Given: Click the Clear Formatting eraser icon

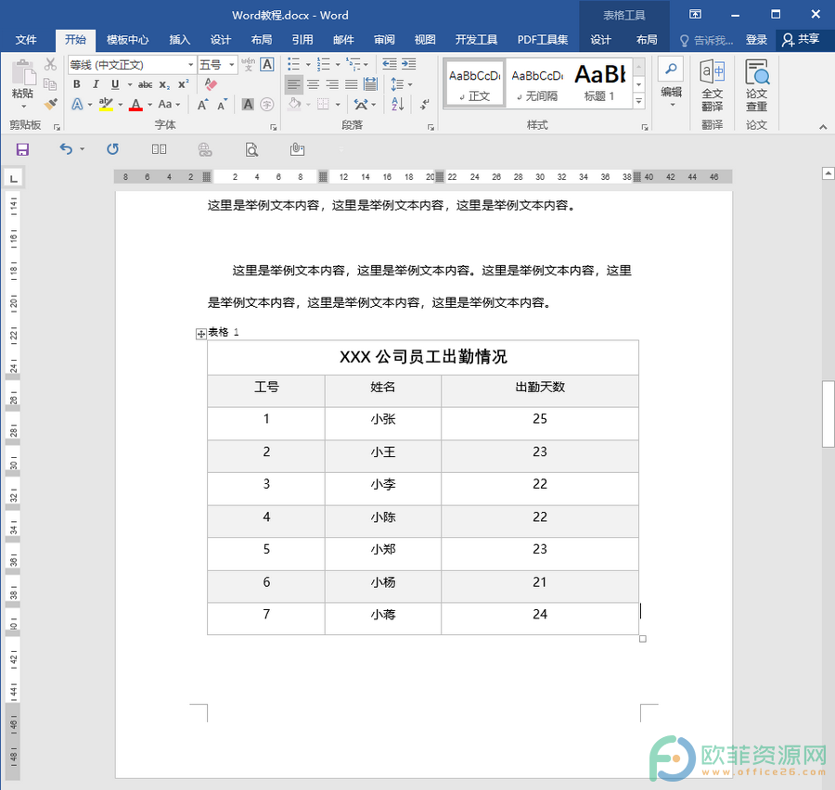Looking at the screenshot, I should [x=211, y=84].
